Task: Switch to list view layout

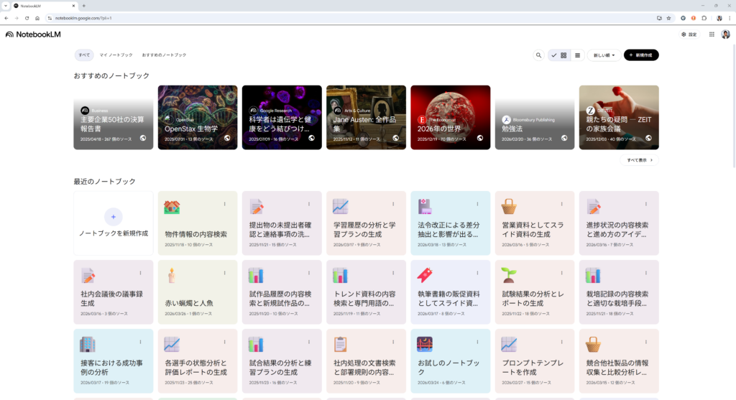Action: pyautogui.click(x=577, y=55)
